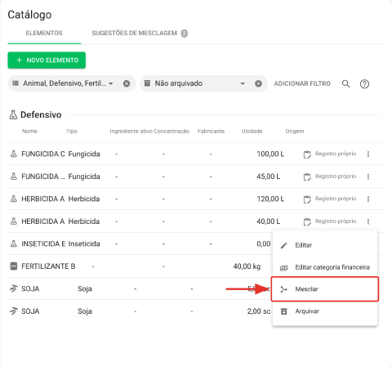This screenshot has height=367, width=392.
Task: Open options menu for HERBICIDA A 40,00 L
Action: [x=368, y=222]
